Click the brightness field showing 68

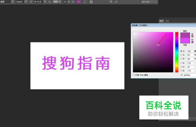pyautogui.click(x=190, y=59)
